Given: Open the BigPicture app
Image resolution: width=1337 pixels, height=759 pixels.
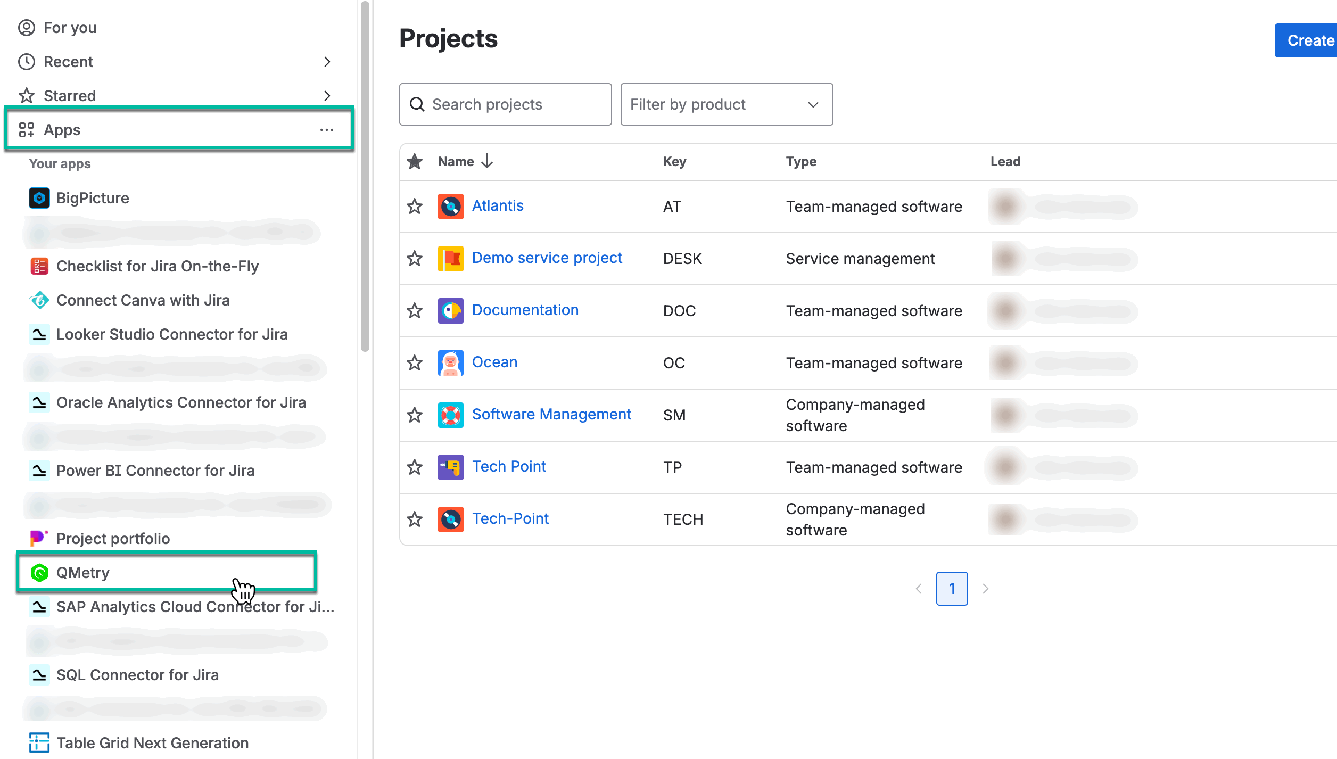Looking at the screenshot, I should [x=93, y=197].
